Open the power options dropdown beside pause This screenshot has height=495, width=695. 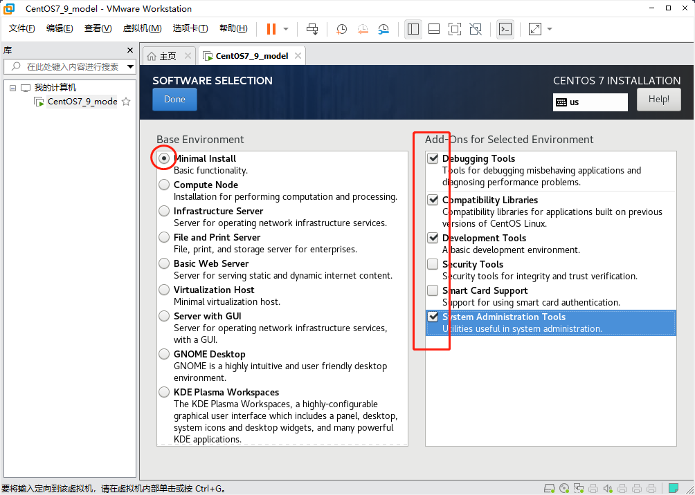point(286,29)
